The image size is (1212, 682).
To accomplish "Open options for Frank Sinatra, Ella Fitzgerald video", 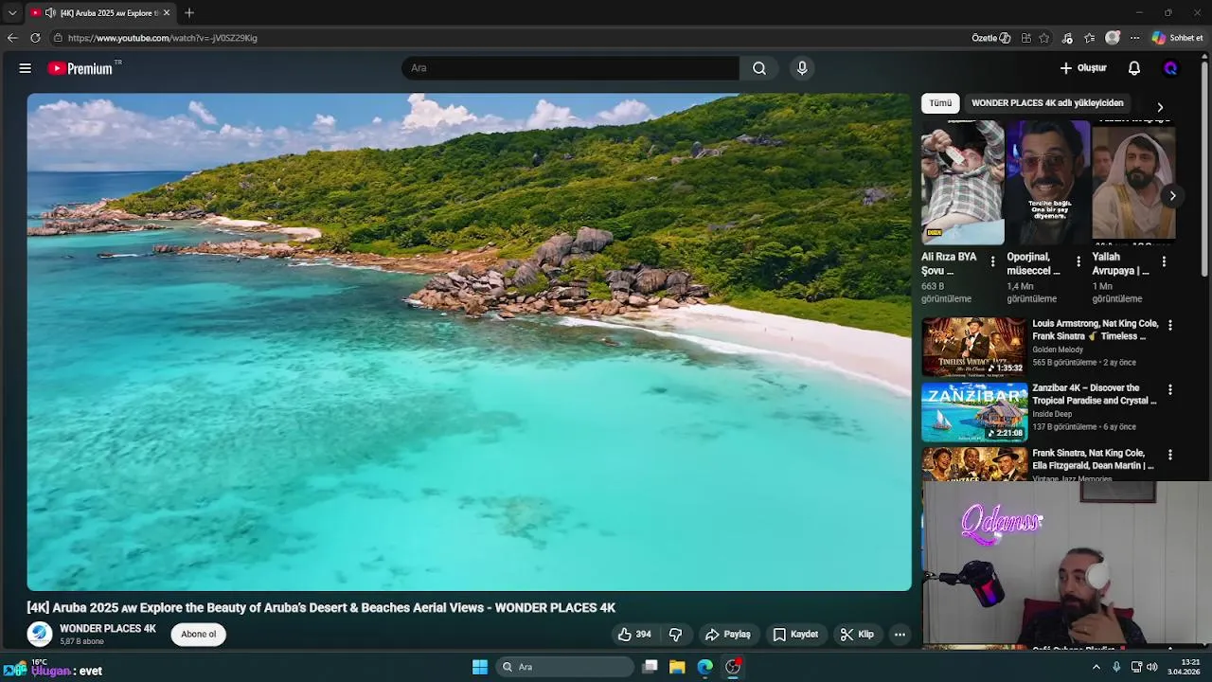I will tap(1170, 455).
